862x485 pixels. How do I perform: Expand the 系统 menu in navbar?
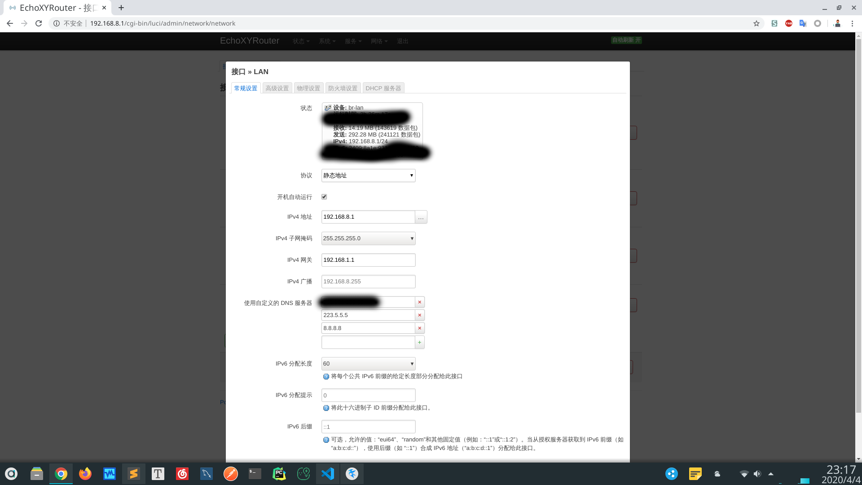coord(327,41)
